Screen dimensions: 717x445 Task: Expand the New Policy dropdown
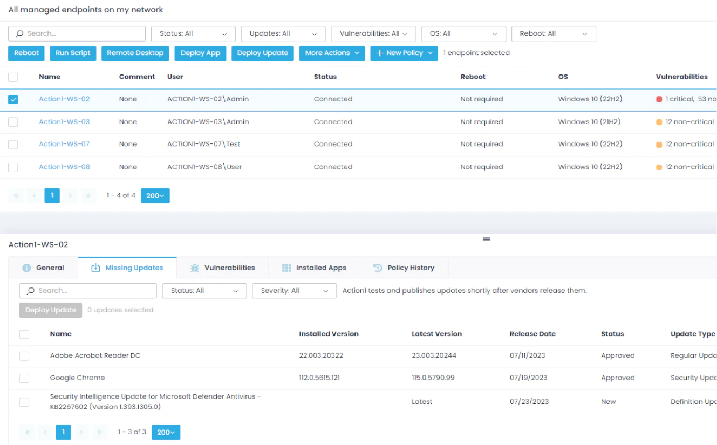[x=404, y=53]
